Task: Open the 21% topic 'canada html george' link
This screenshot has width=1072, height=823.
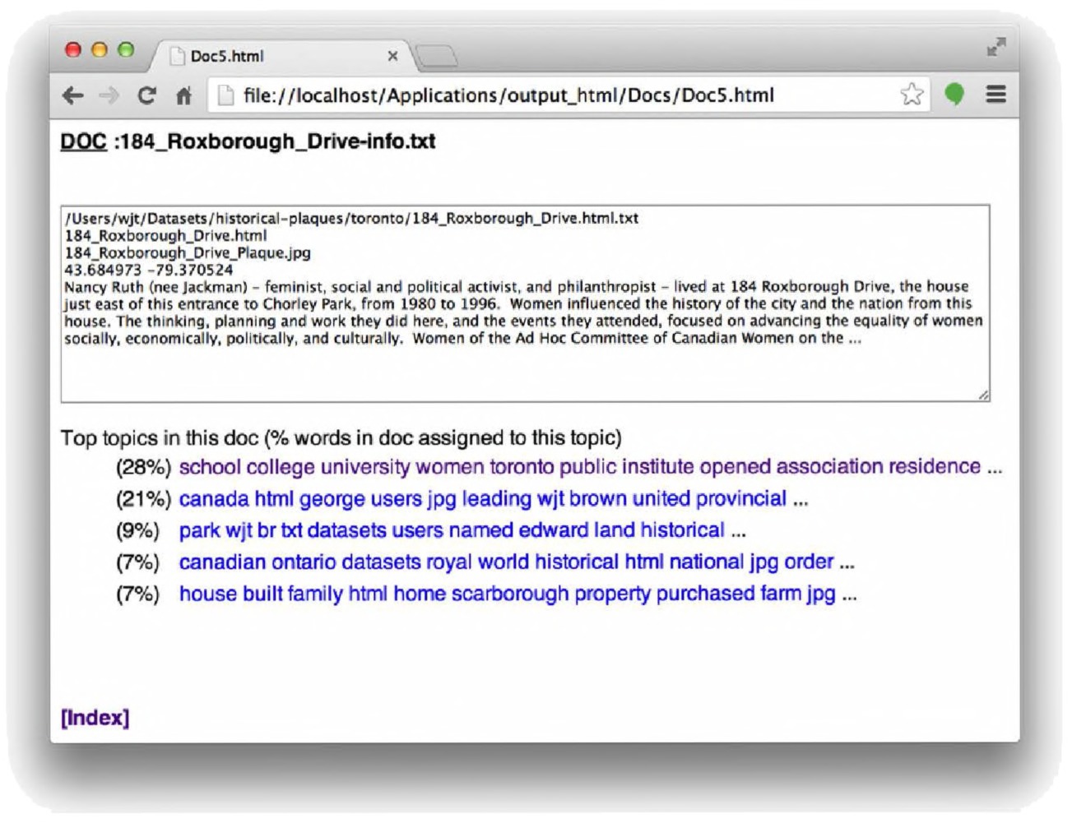Action: 483,499
